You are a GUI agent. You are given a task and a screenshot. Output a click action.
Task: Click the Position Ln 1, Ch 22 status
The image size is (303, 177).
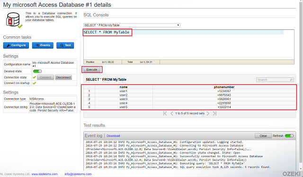click(x=100, y=62)
